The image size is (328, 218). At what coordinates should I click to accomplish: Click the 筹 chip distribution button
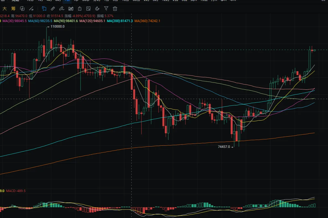[13, 9]
